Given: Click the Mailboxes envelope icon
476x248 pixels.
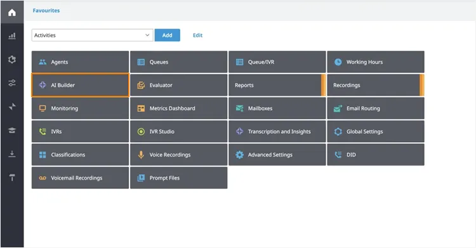Looking at the screenshot, I should pos(239,108).
